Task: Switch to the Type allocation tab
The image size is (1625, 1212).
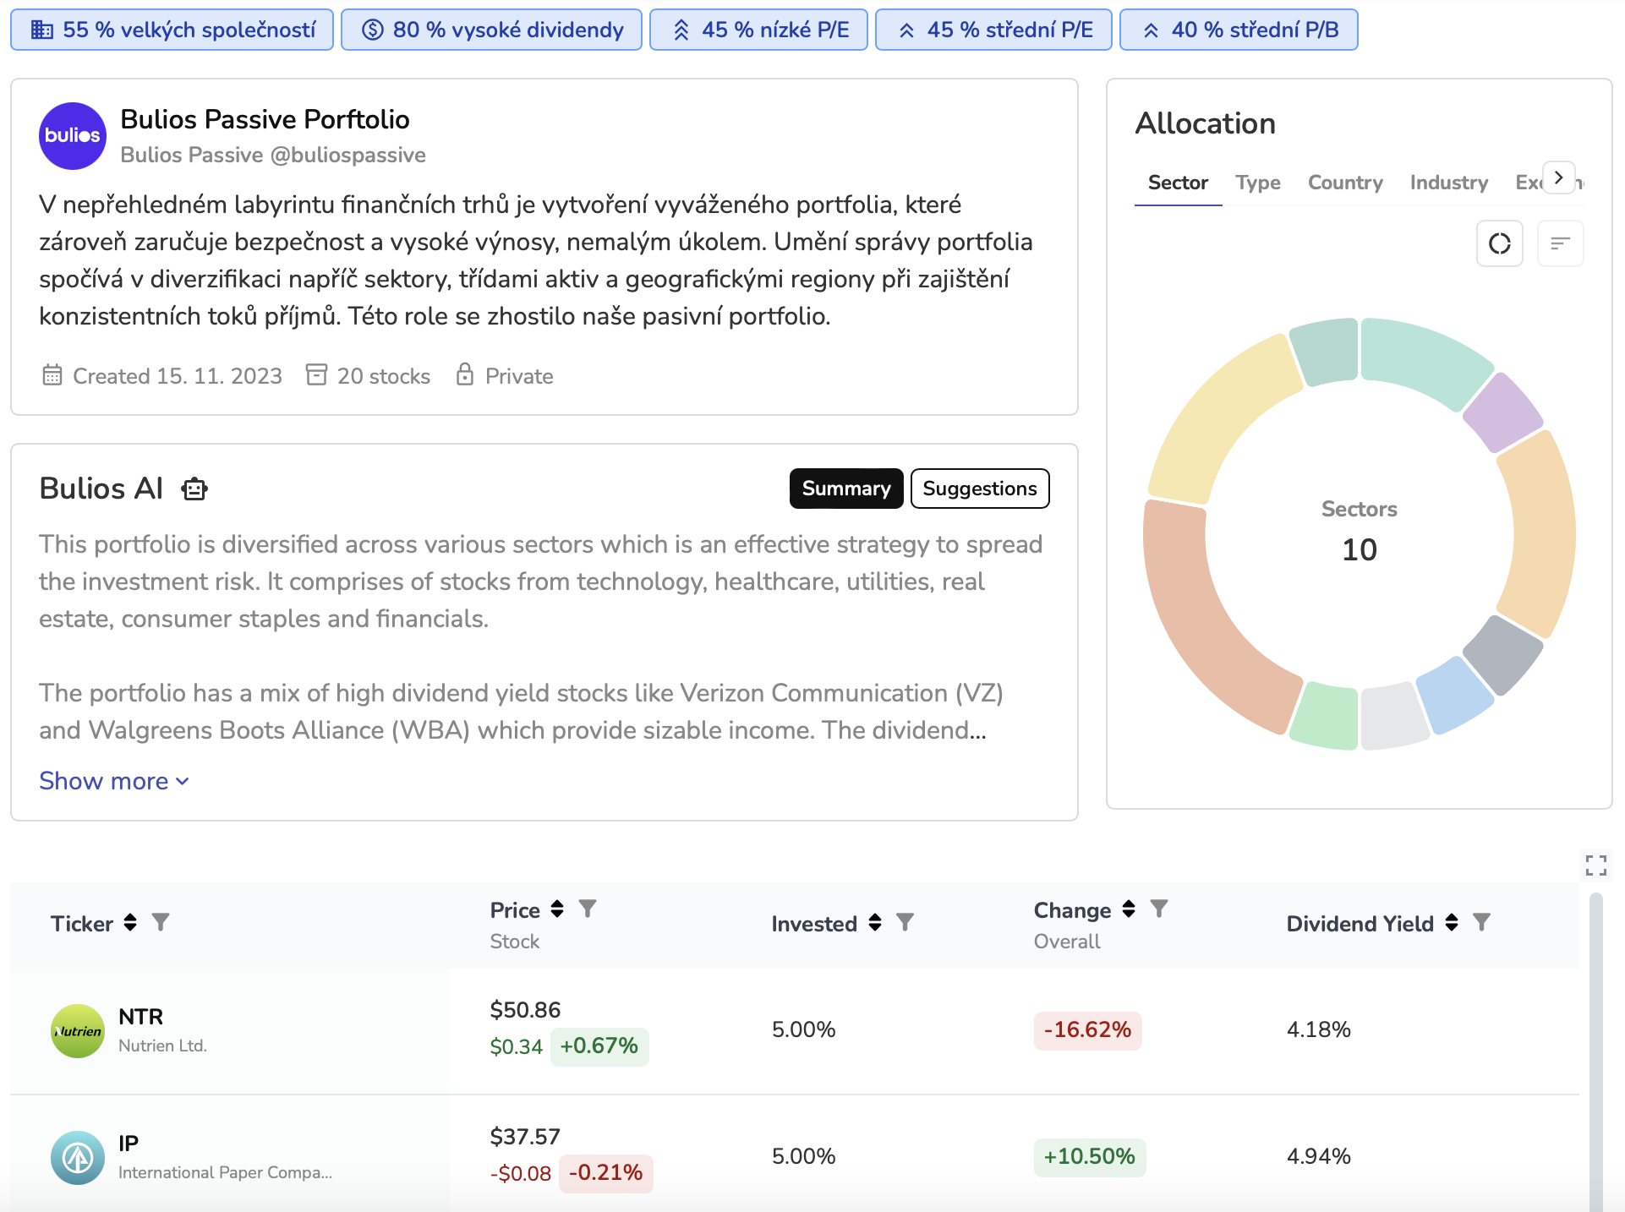Action: [1258, 183]
